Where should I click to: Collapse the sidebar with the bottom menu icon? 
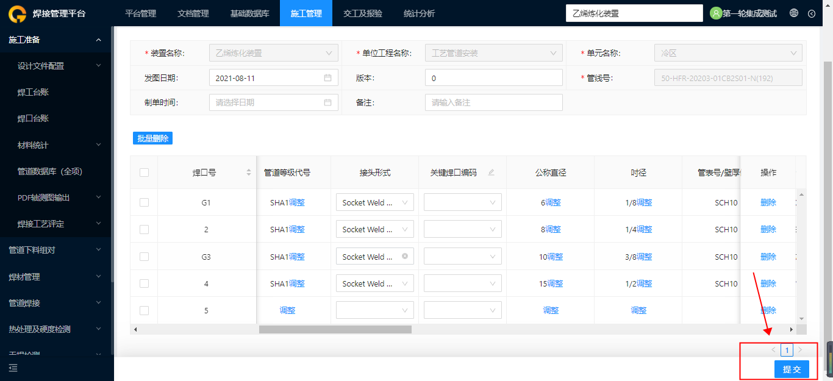point(13,368)
